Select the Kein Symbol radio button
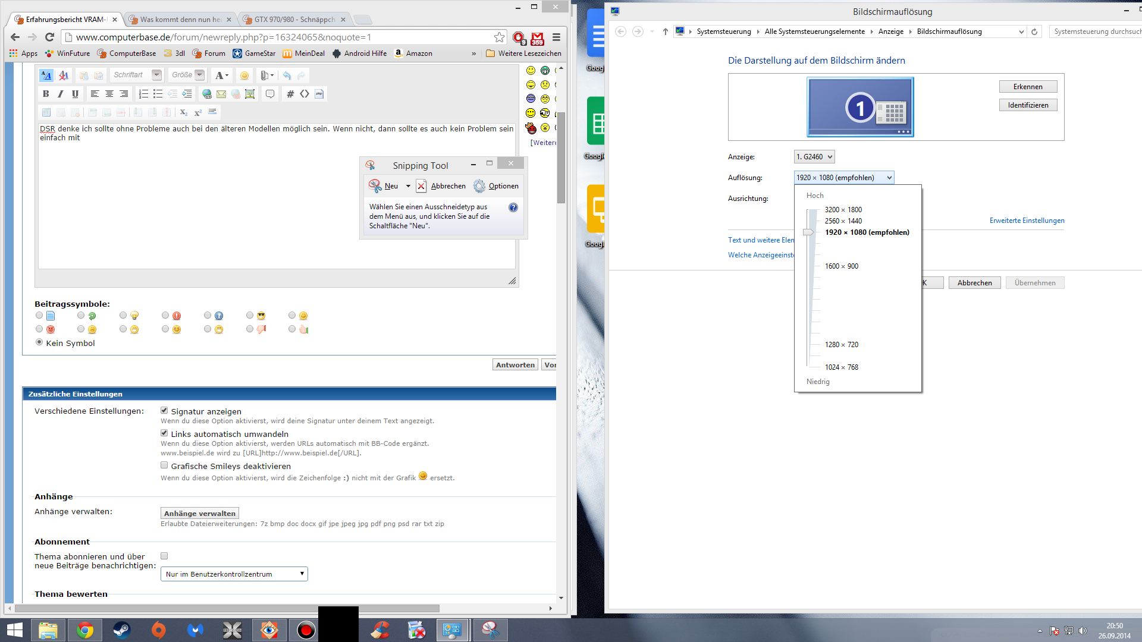This screenshot has height=642, width=1142. pyautogui.click(x=39, y=342)
